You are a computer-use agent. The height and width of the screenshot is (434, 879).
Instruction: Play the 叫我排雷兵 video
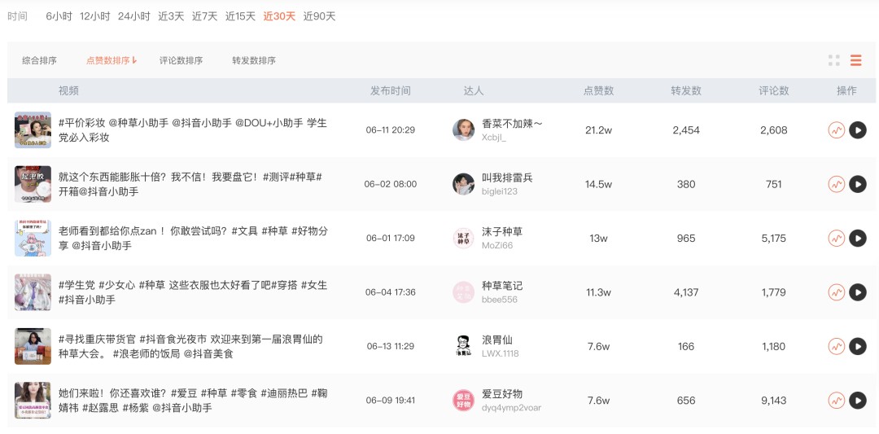[858, 184]
